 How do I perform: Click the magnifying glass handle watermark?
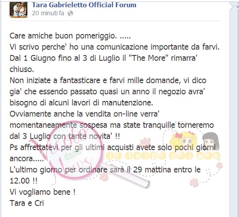[x=126, y=174]
